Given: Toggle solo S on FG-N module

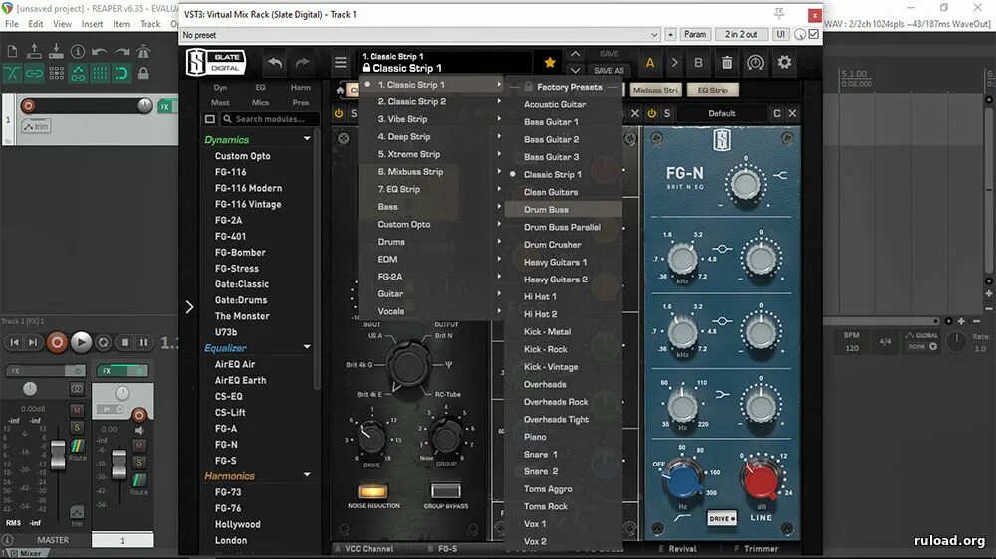Looking at the screenshot, I should pyautogui.click(x=667, y=113).
